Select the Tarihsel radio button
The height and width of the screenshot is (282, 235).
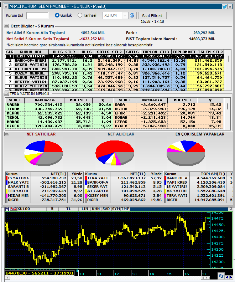point(80,15)
